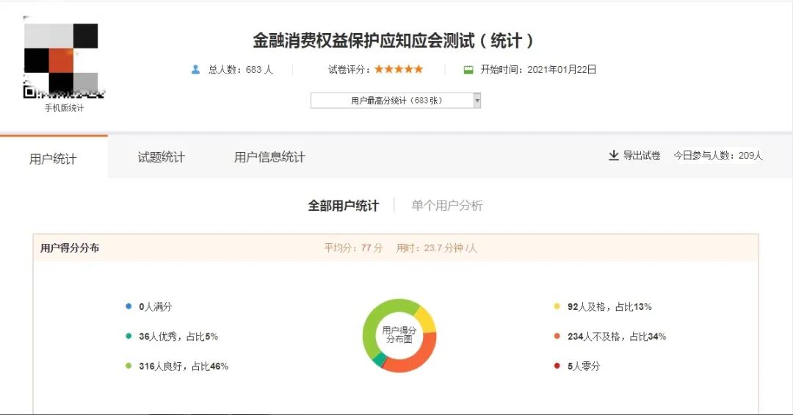Image resolution: width=793 pixels, height=415 pixels.
Task: Click the blue dot for 0人满分
Action: (x=128, y=306)
